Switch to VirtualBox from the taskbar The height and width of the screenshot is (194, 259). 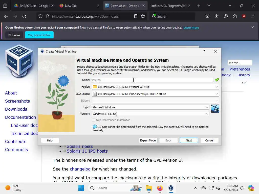171,188
